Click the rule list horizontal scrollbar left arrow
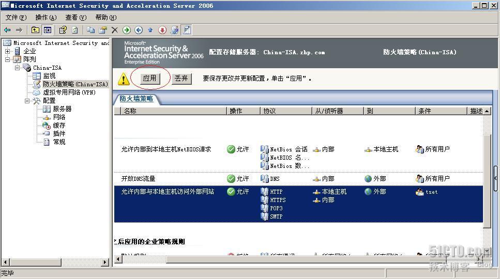 click(x=118, y=259)
